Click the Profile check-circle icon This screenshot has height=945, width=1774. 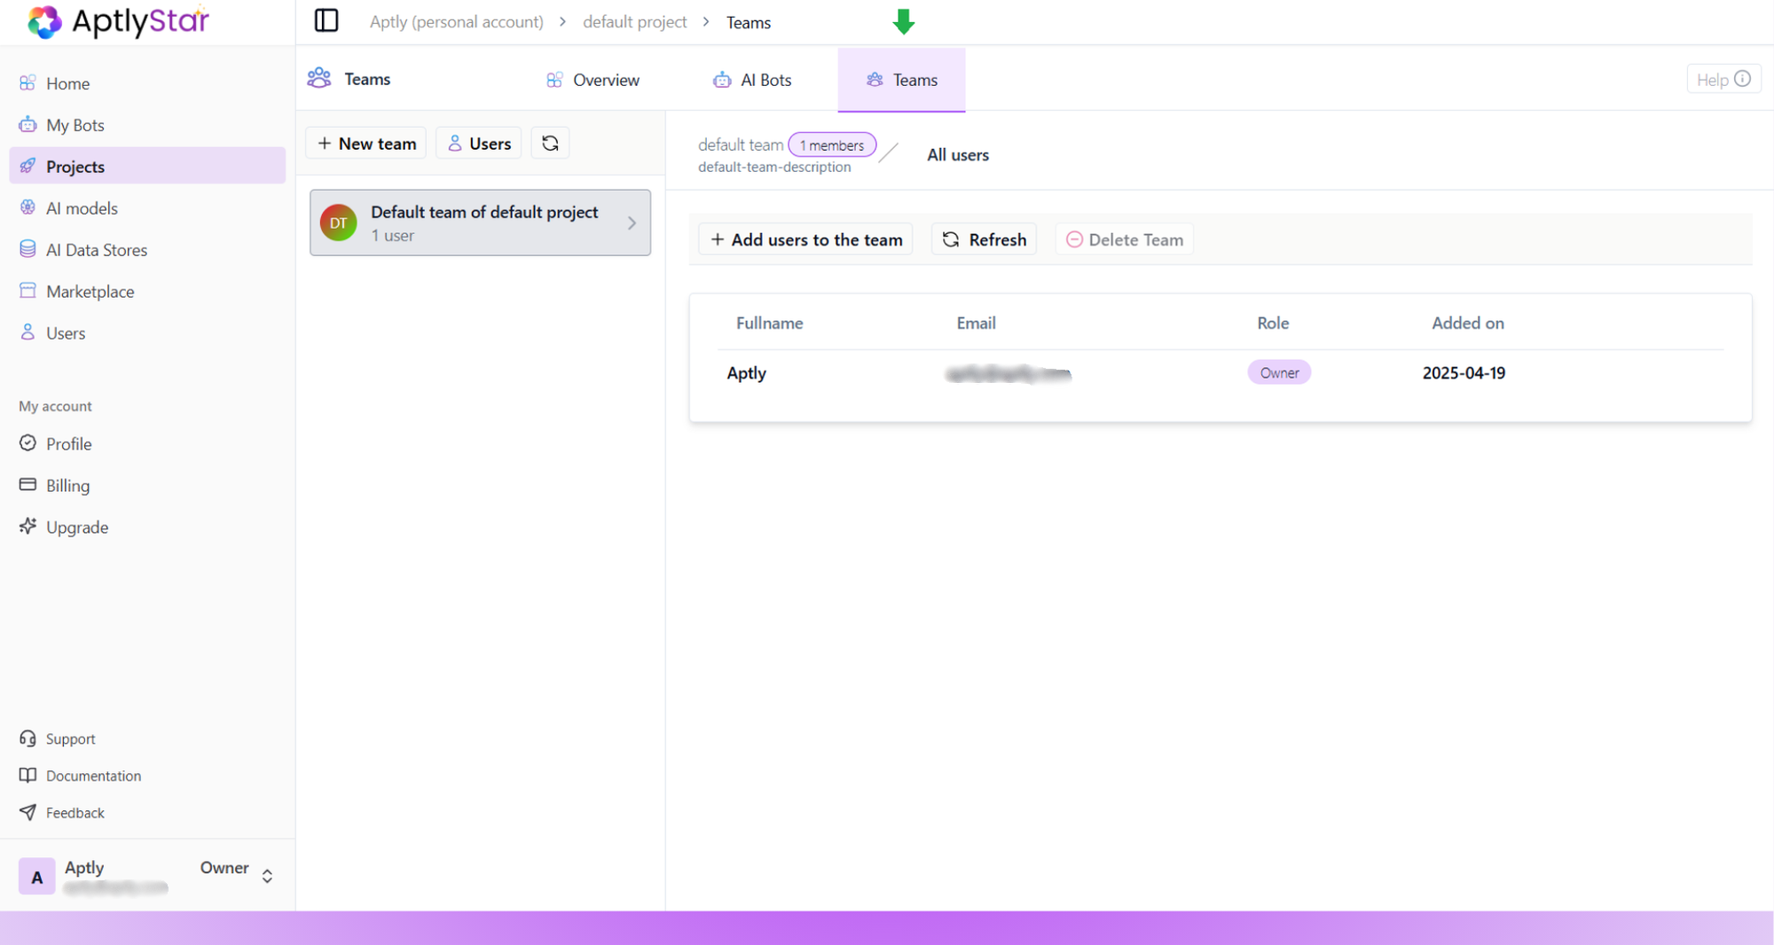point(27,443)
